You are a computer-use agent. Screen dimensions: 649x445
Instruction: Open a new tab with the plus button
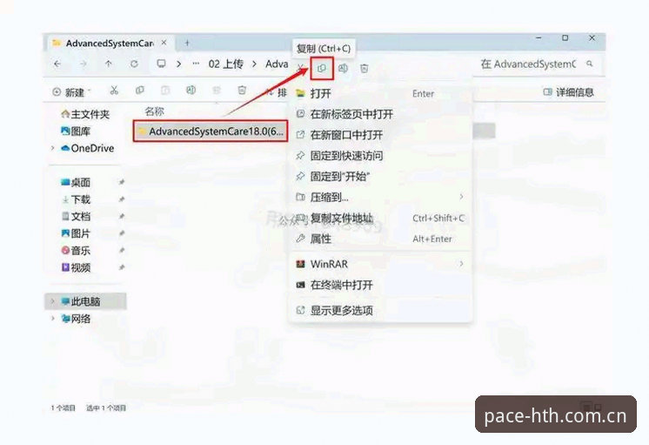[x=187, y=43]
